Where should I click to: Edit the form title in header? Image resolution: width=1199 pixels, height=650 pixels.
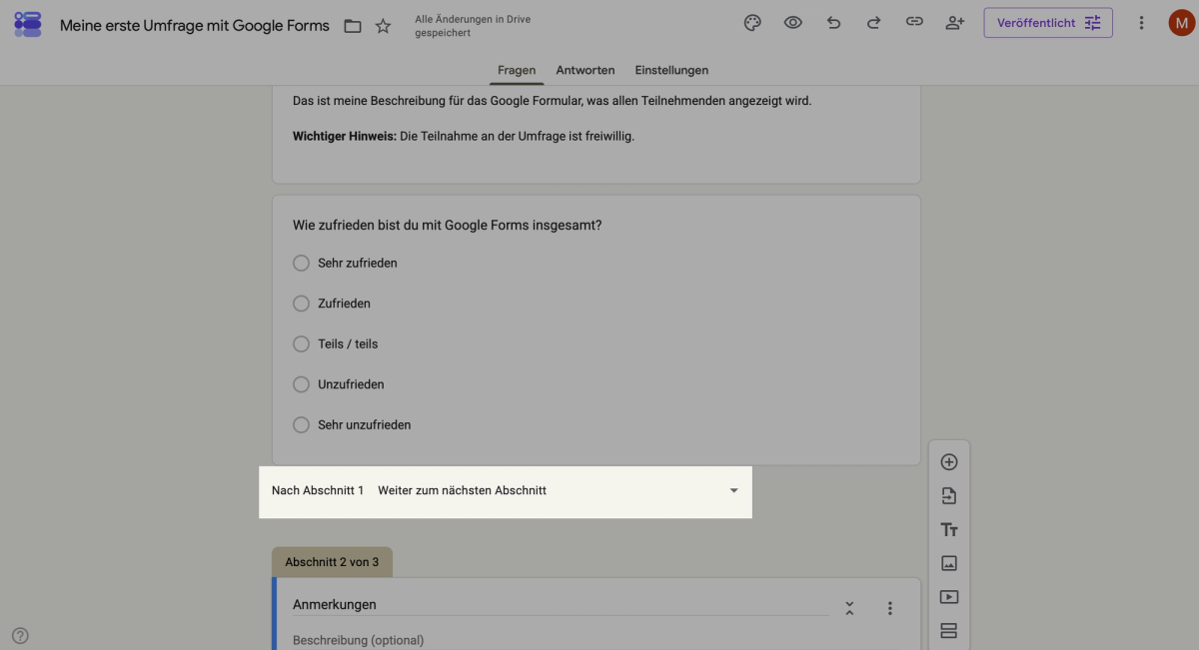pos(195,26)
